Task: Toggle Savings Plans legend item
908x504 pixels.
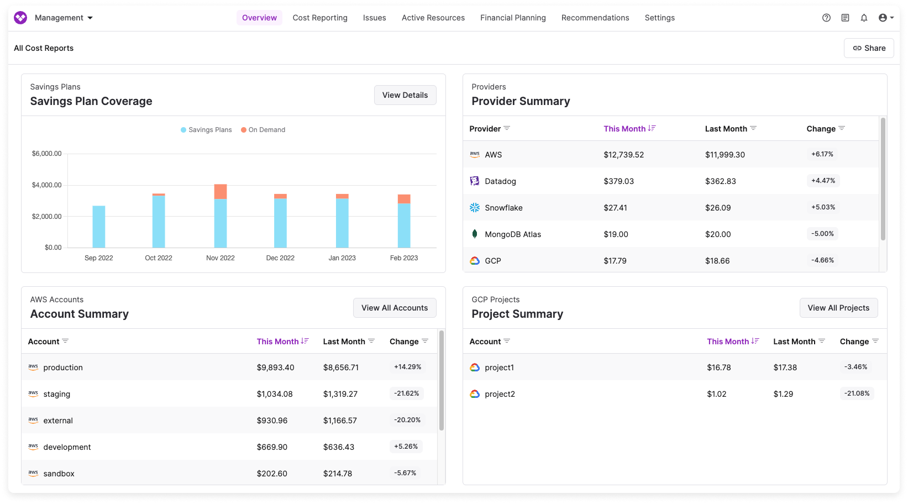Action: click(x=206, y=130)
